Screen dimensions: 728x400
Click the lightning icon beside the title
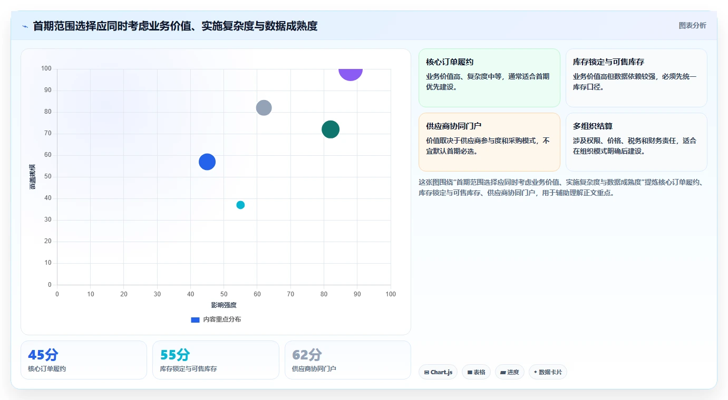click(x=25, y=26)
